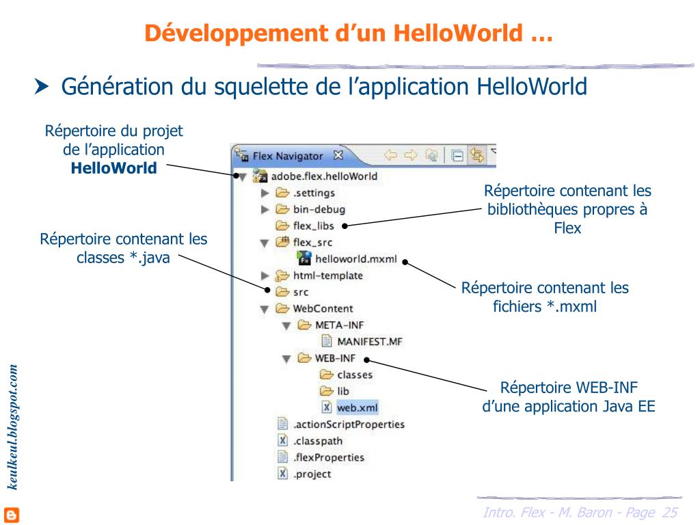Click the .classpath XML file icon
Screen dimensions: 700x525
click(x=282, y=440)
